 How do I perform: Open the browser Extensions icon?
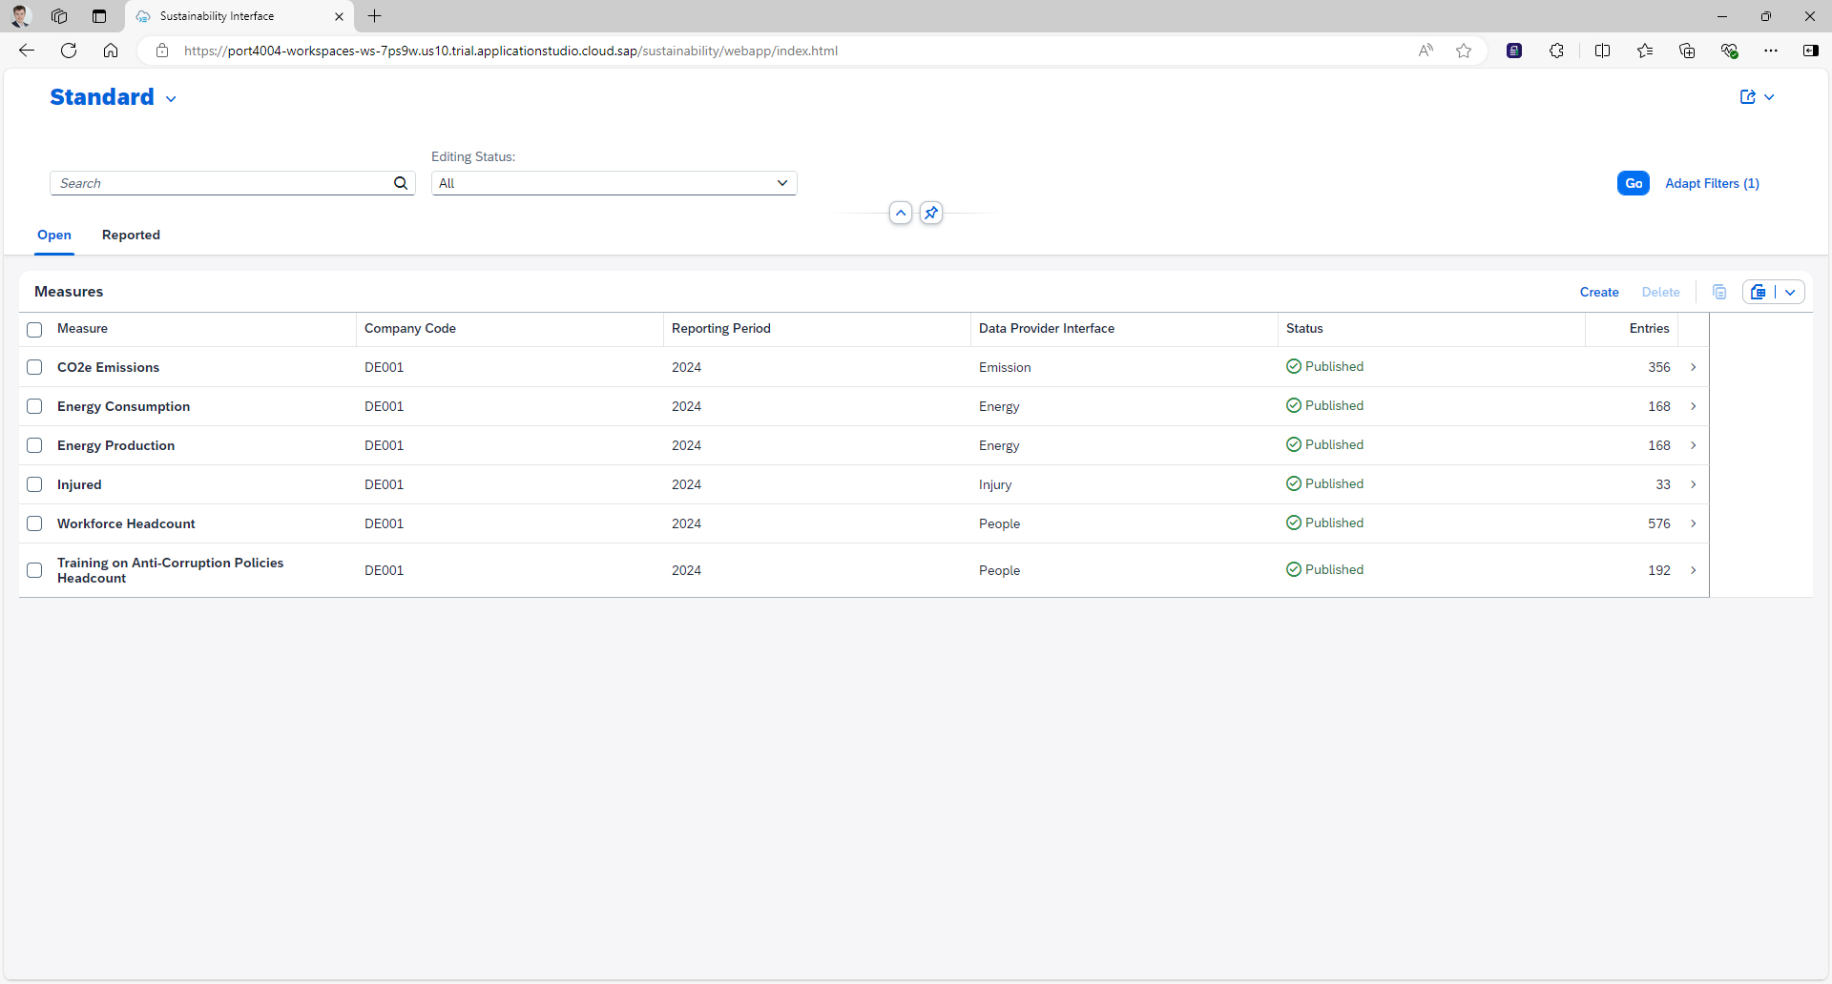[1556, 51]
